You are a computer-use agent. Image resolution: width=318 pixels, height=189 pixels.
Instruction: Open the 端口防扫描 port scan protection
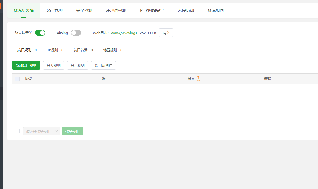click(103, 65)
